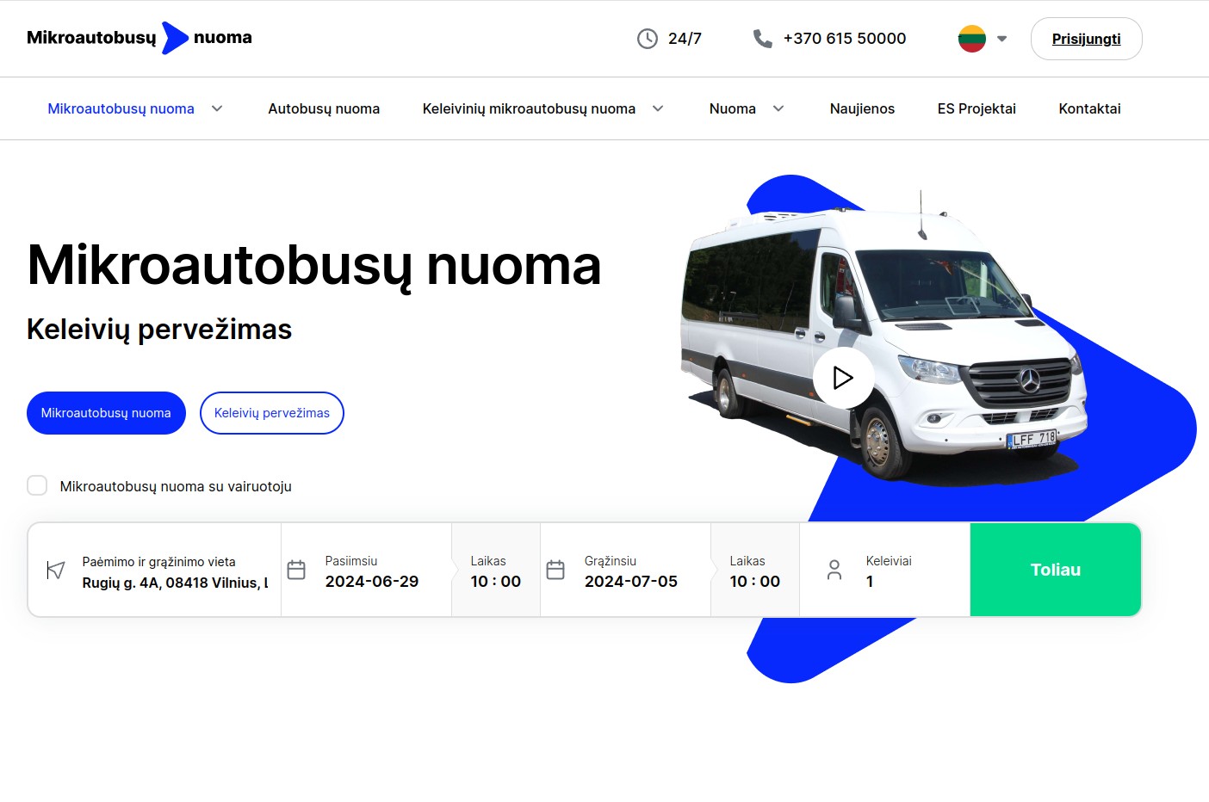Screen dimensions: 1209x802
Task: Expand the Keleivinių mikroautobusų nuoma submenu chevron
Action: [658, 108]
